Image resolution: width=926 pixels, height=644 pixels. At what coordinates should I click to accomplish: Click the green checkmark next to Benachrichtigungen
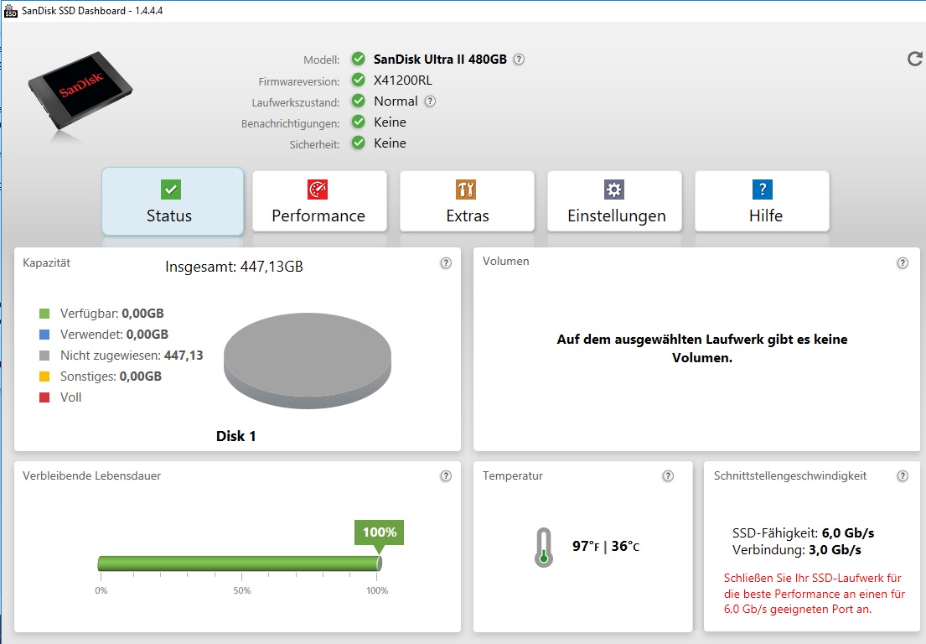click(x=358, y=122)
